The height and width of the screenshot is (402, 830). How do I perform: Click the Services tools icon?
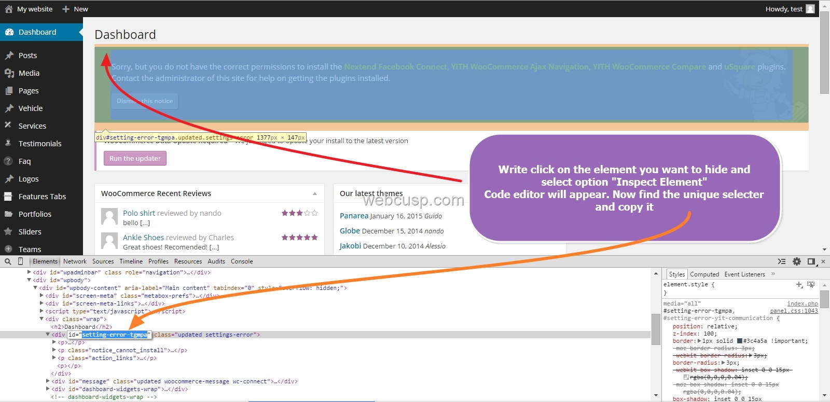point(8,125)
